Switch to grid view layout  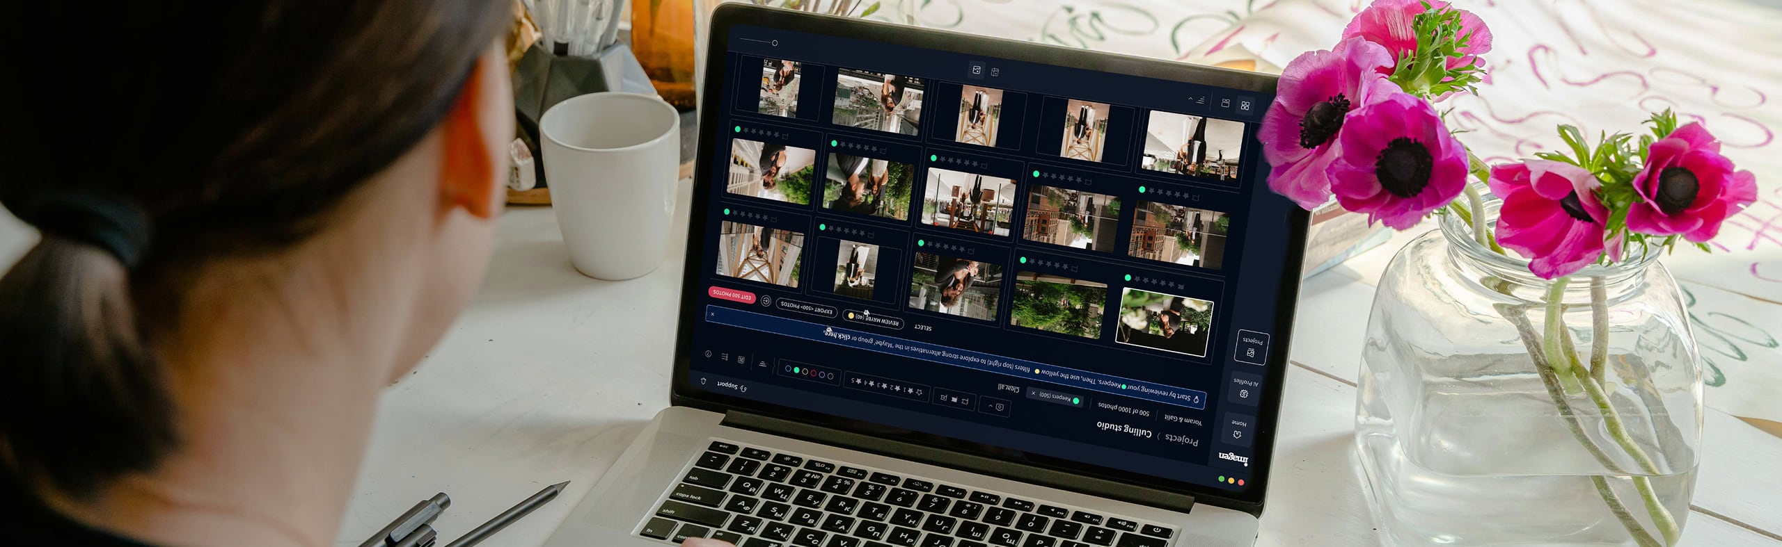click(x=1245, y=106)
